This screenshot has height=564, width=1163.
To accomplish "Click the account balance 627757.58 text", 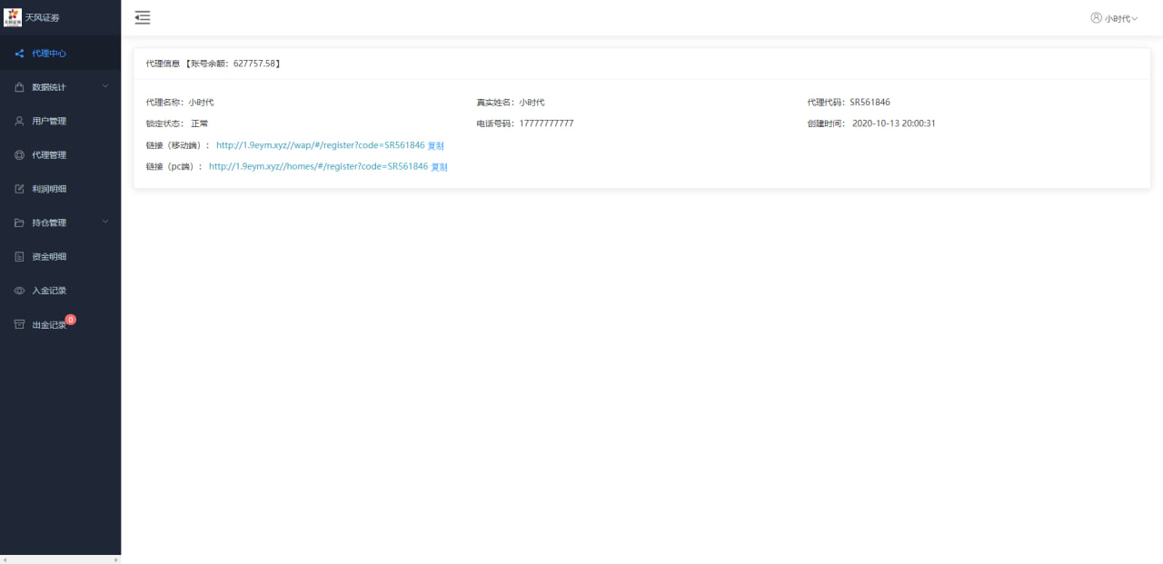I will pyautogui.click(x=254, y=64).
